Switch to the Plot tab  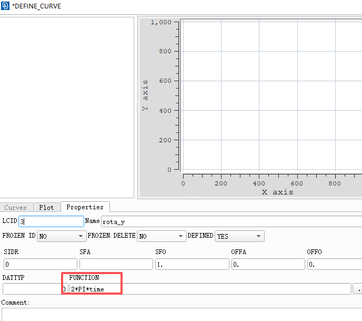pyautogui.click(x=47, y=208)
